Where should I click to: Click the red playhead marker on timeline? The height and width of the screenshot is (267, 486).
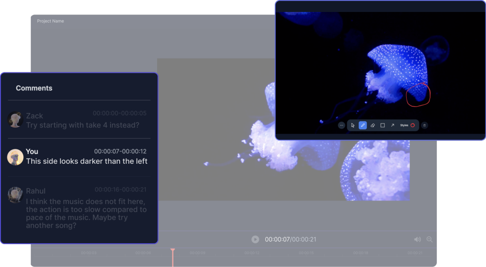(x=173, y=250)
